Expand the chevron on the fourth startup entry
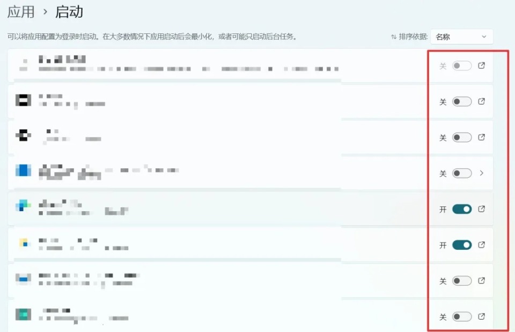Image resolution: width=515 pixels, height=332 pixels. click(x=481, y=173)
